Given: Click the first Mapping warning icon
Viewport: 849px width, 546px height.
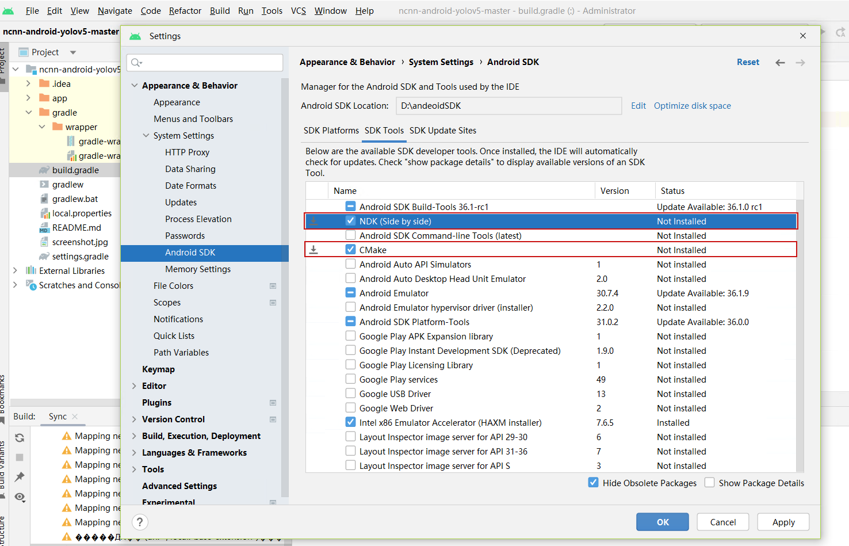Looking at the screenshot, I should tap(67, 436).
